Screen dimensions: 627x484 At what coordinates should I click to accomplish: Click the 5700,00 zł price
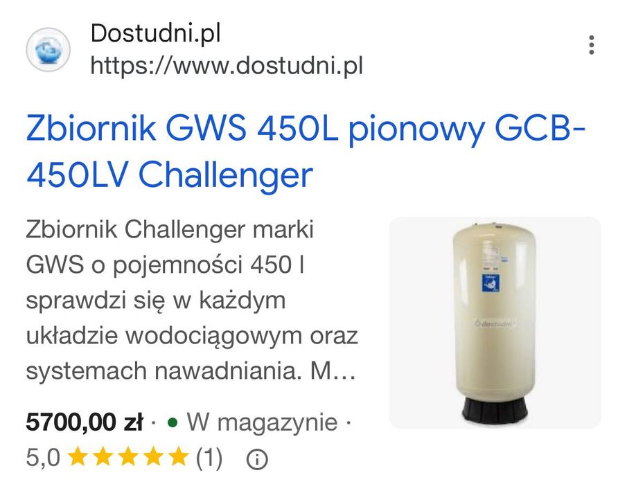tap(85, 422)
